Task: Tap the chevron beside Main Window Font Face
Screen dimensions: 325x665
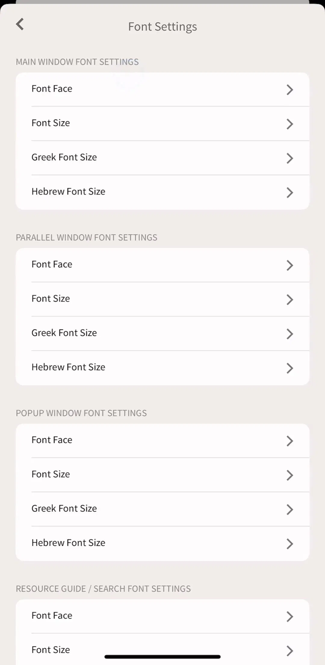Action: click(x=289, y=90)
